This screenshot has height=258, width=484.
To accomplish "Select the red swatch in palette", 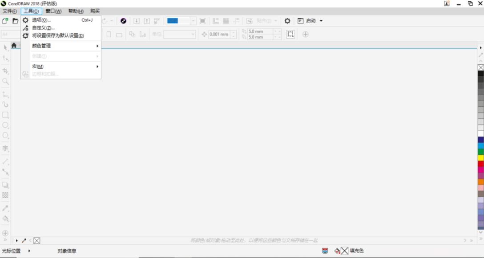I will (481, 164).
